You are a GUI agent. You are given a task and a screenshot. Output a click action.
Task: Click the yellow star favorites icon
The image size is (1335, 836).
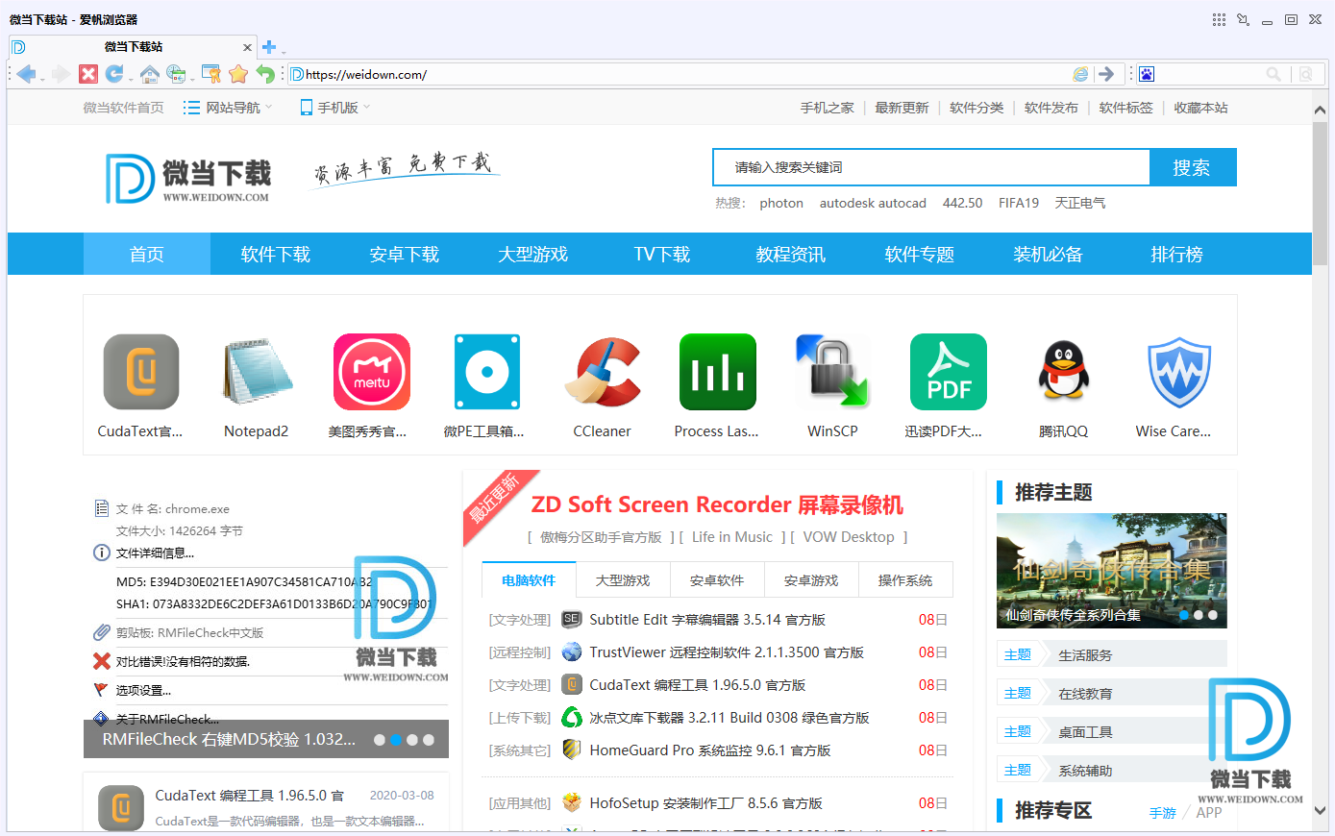238,74
